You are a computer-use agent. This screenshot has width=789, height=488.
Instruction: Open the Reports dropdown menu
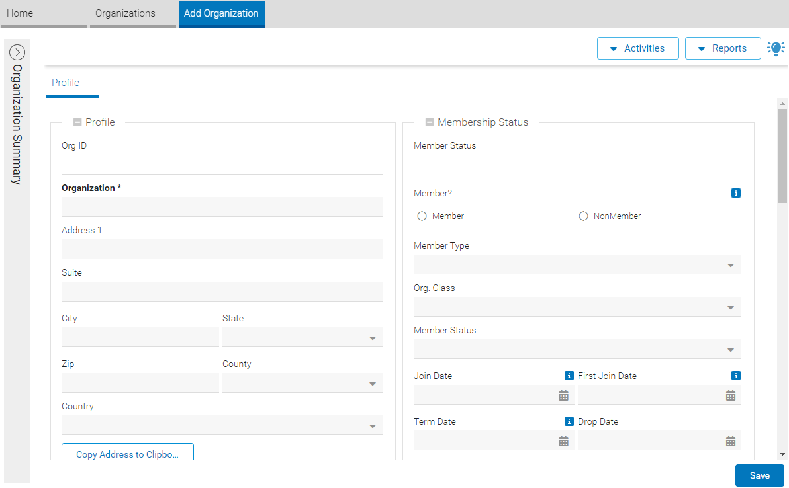click(723, 48)
